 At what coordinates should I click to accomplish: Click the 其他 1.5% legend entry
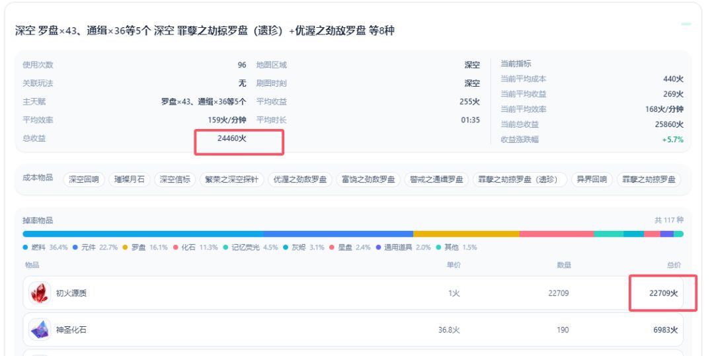point(456,247)
